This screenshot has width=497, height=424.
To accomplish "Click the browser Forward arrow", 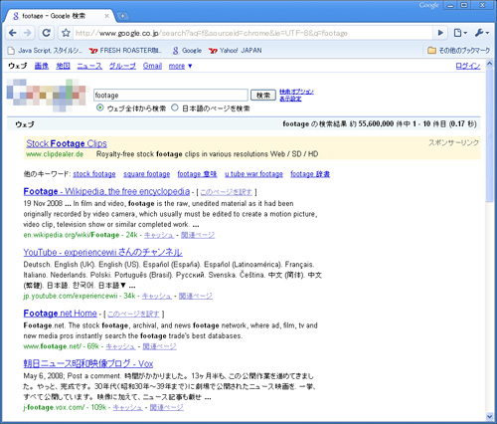I will click(x=28, y=33).
